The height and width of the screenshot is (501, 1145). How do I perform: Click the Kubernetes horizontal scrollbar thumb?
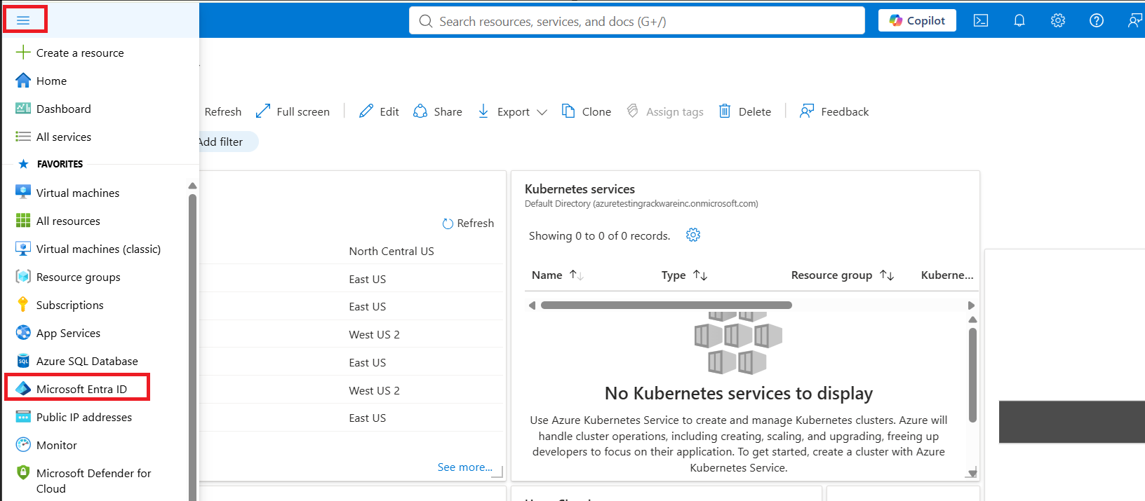[667, 305]
